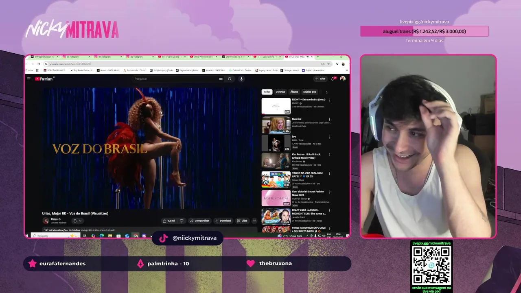Open YouTube notifications bell
The width and height of the screenshot is (521, 293).
[333, 79]
